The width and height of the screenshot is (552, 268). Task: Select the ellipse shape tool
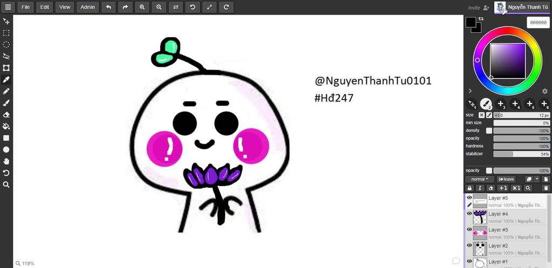click(x=6, y=150)
